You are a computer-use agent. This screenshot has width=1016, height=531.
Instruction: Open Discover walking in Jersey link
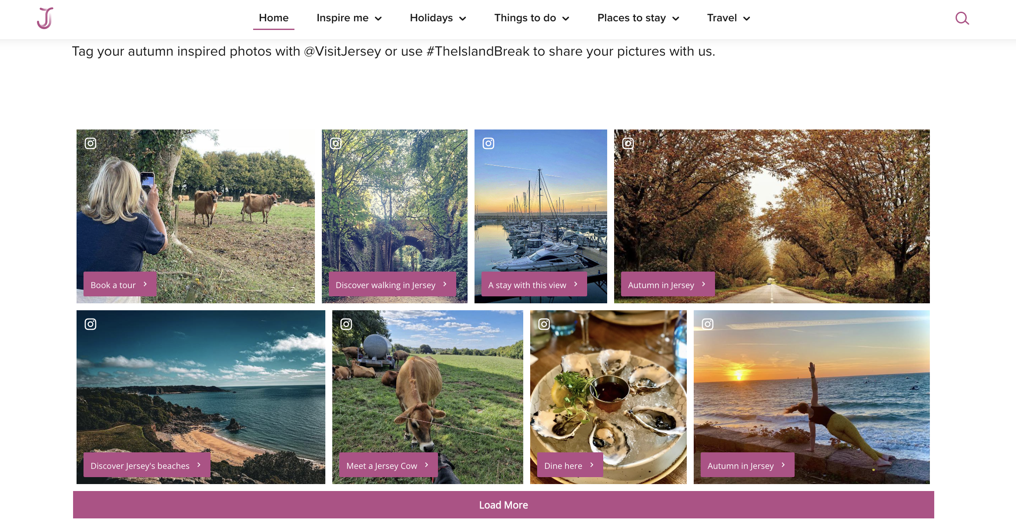pos(392,285)
